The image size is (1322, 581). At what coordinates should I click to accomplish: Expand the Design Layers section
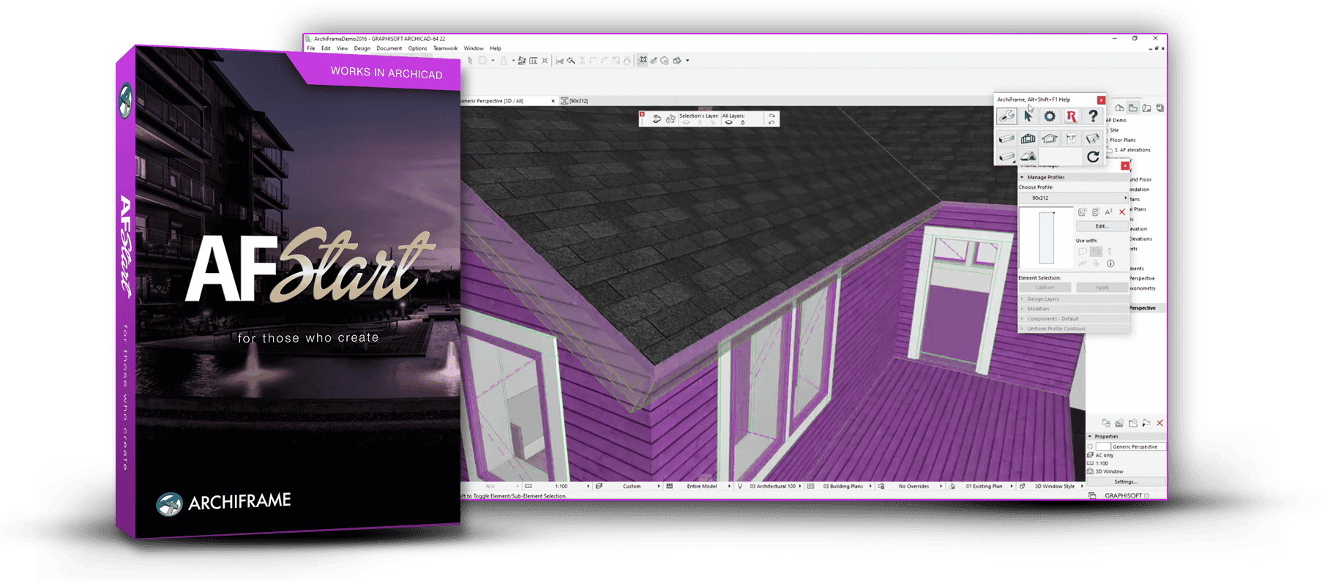pyautogui.click(x=1073, y=299)
